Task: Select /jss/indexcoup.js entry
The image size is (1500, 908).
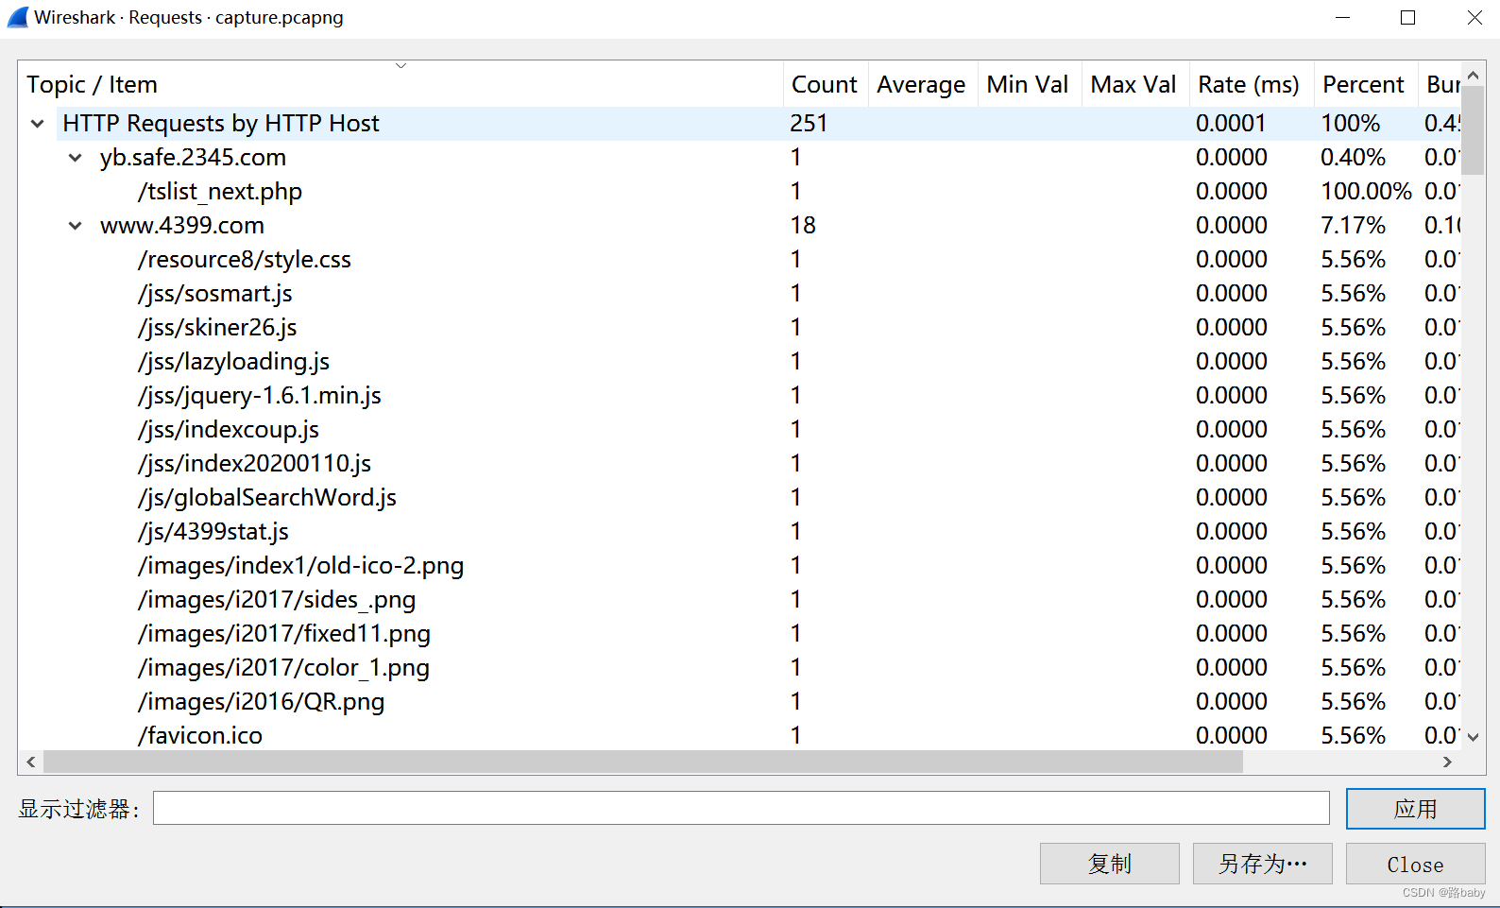Action: pyautogui.click(x=740, y=430)
